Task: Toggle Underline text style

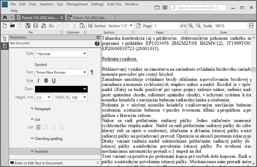Action: pyautogui.click(x=54, y=81)
